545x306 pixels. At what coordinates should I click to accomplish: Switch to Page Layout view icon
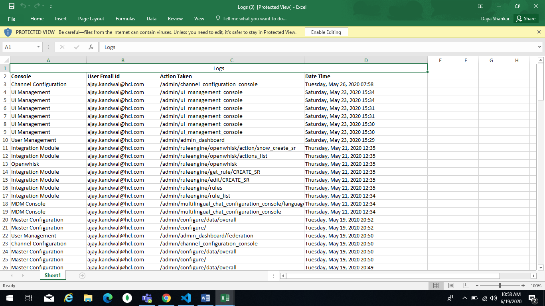451,286
